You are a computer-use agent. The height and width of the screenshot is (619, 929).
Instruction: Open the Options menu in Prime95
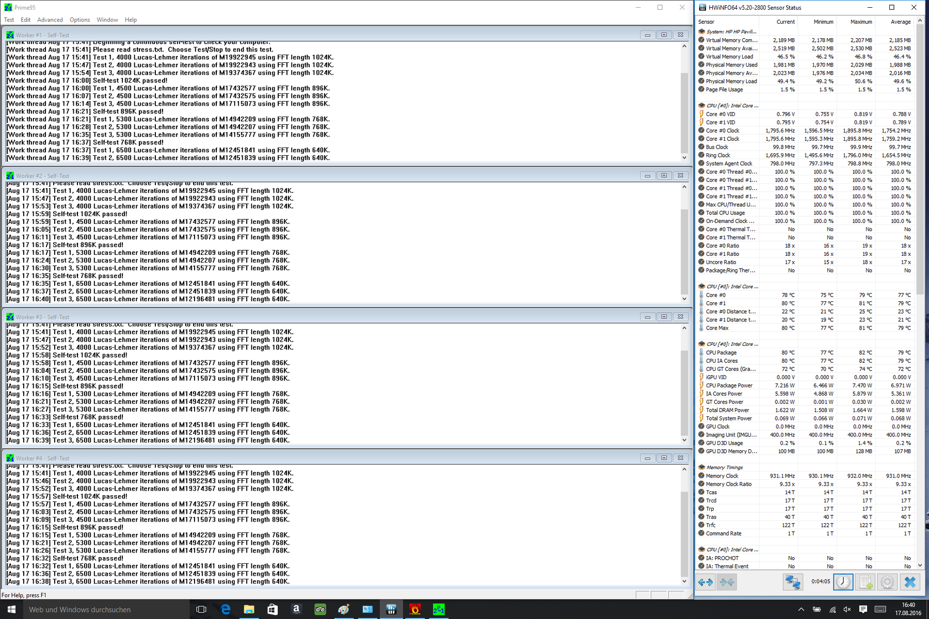80,20
